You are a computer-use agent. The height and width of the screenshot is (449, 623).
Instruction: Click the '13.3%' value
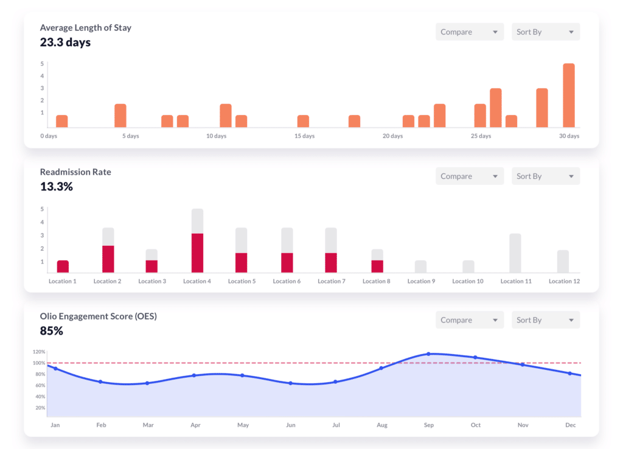click(57, 186)
